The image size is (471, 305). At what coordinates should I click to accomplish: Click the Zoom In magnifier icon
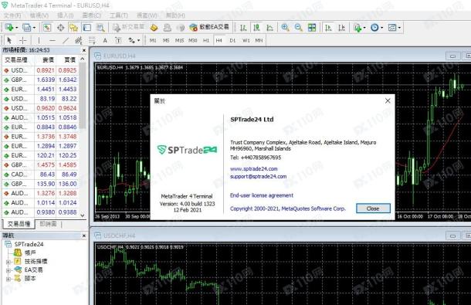click(x=285, y=28)
